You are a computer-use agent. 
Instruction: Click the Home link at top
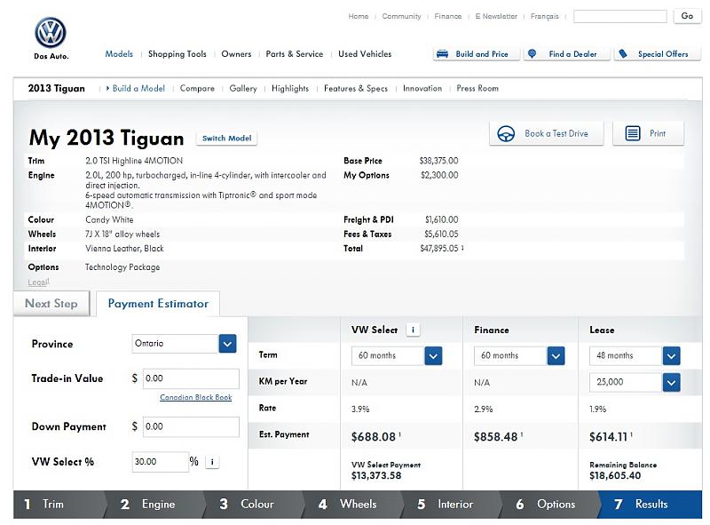[359, 16]
